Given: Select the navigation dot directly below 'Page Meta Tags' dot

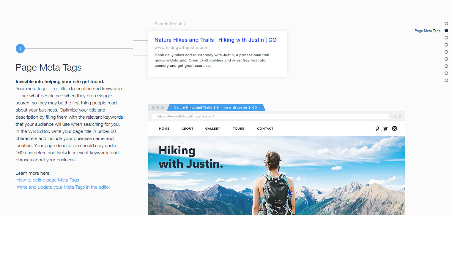Looking at the screenshot, I should [446, 38].
